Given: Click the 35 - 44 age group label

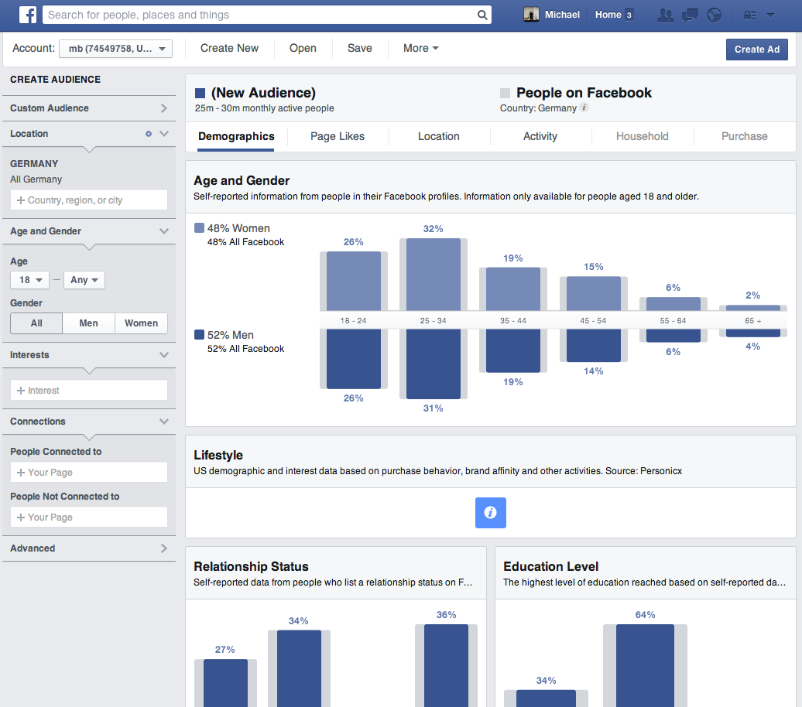Looking at the screenshot, I should coord(513,320).
